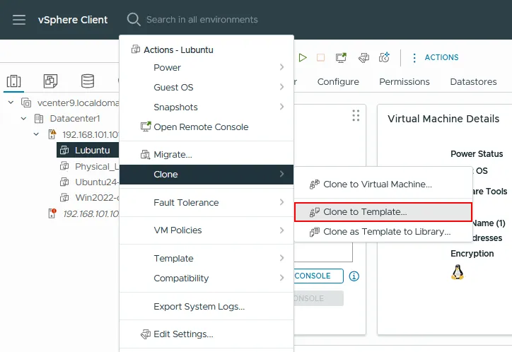This screenshot has height=352, width=512.
Task: Select the Win2022 VM in tree
Action: click(x=97, y=198)
